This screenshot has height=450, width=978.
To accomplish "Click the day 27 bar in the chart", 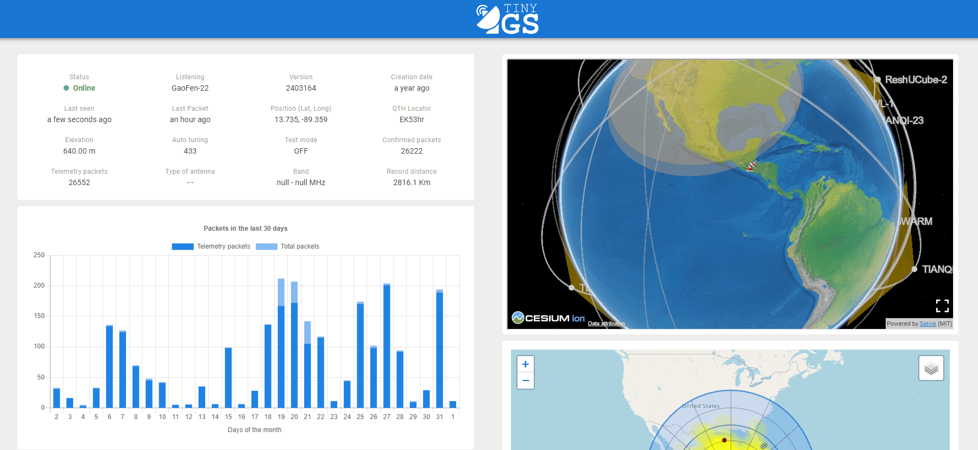I will 387,346.
